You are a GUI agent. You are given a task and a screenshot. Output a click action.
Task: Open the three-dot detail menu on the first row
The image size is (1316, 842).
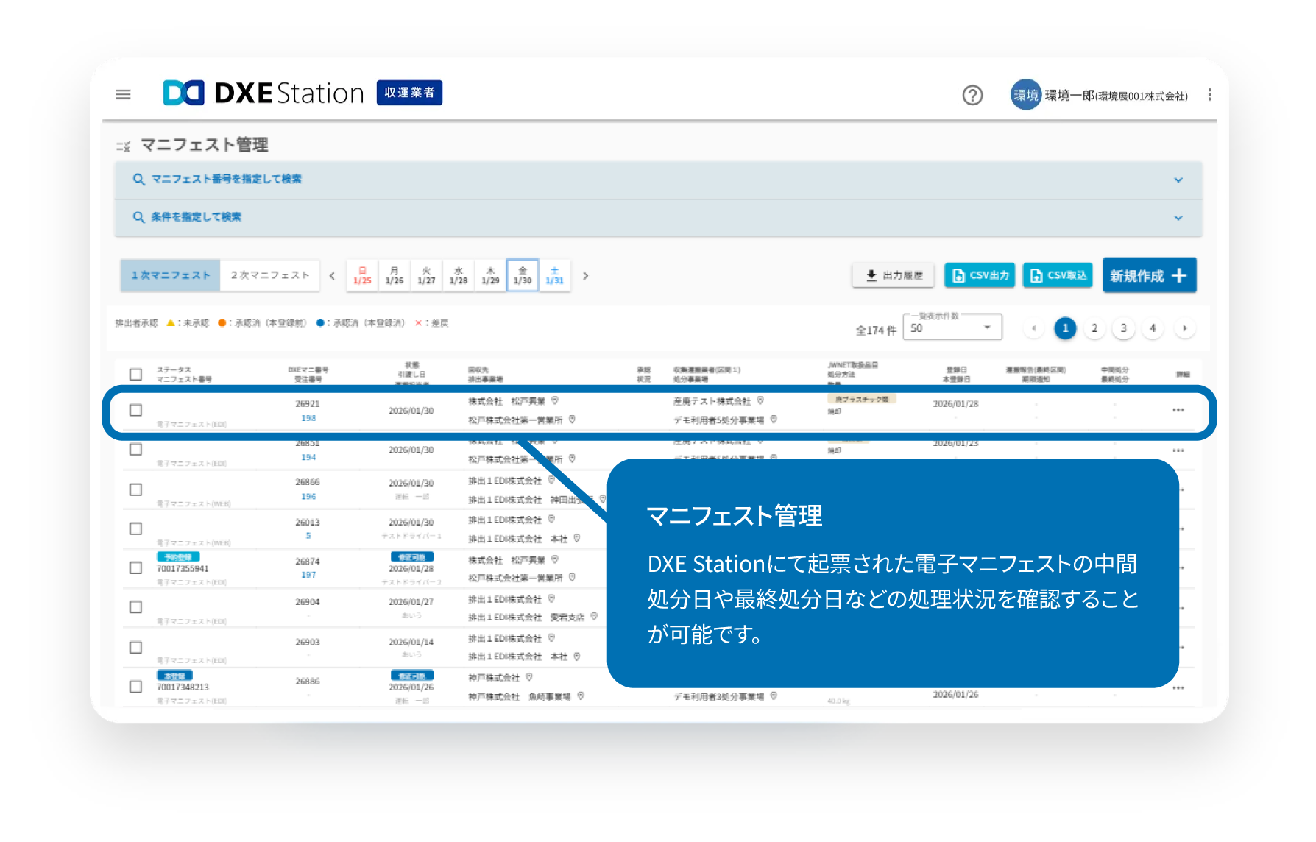[1178, 410]
